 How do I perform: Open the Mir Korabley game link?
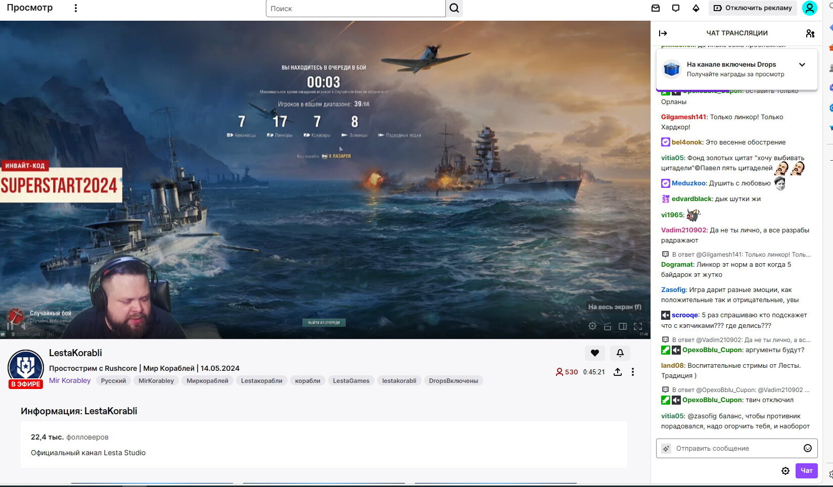70,380
